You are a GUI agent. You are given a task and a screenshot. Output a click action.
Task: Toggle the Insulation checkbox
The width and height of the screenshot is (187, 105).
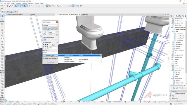[x=91, y=57]
